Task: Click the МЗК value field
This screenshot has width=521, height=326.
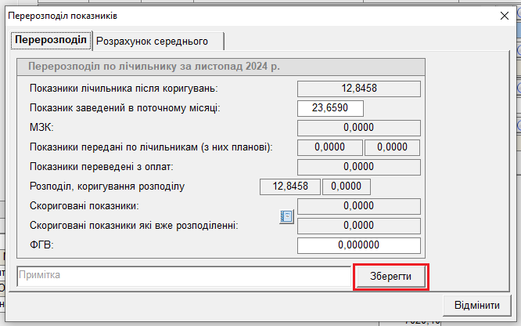Action: 359,127
